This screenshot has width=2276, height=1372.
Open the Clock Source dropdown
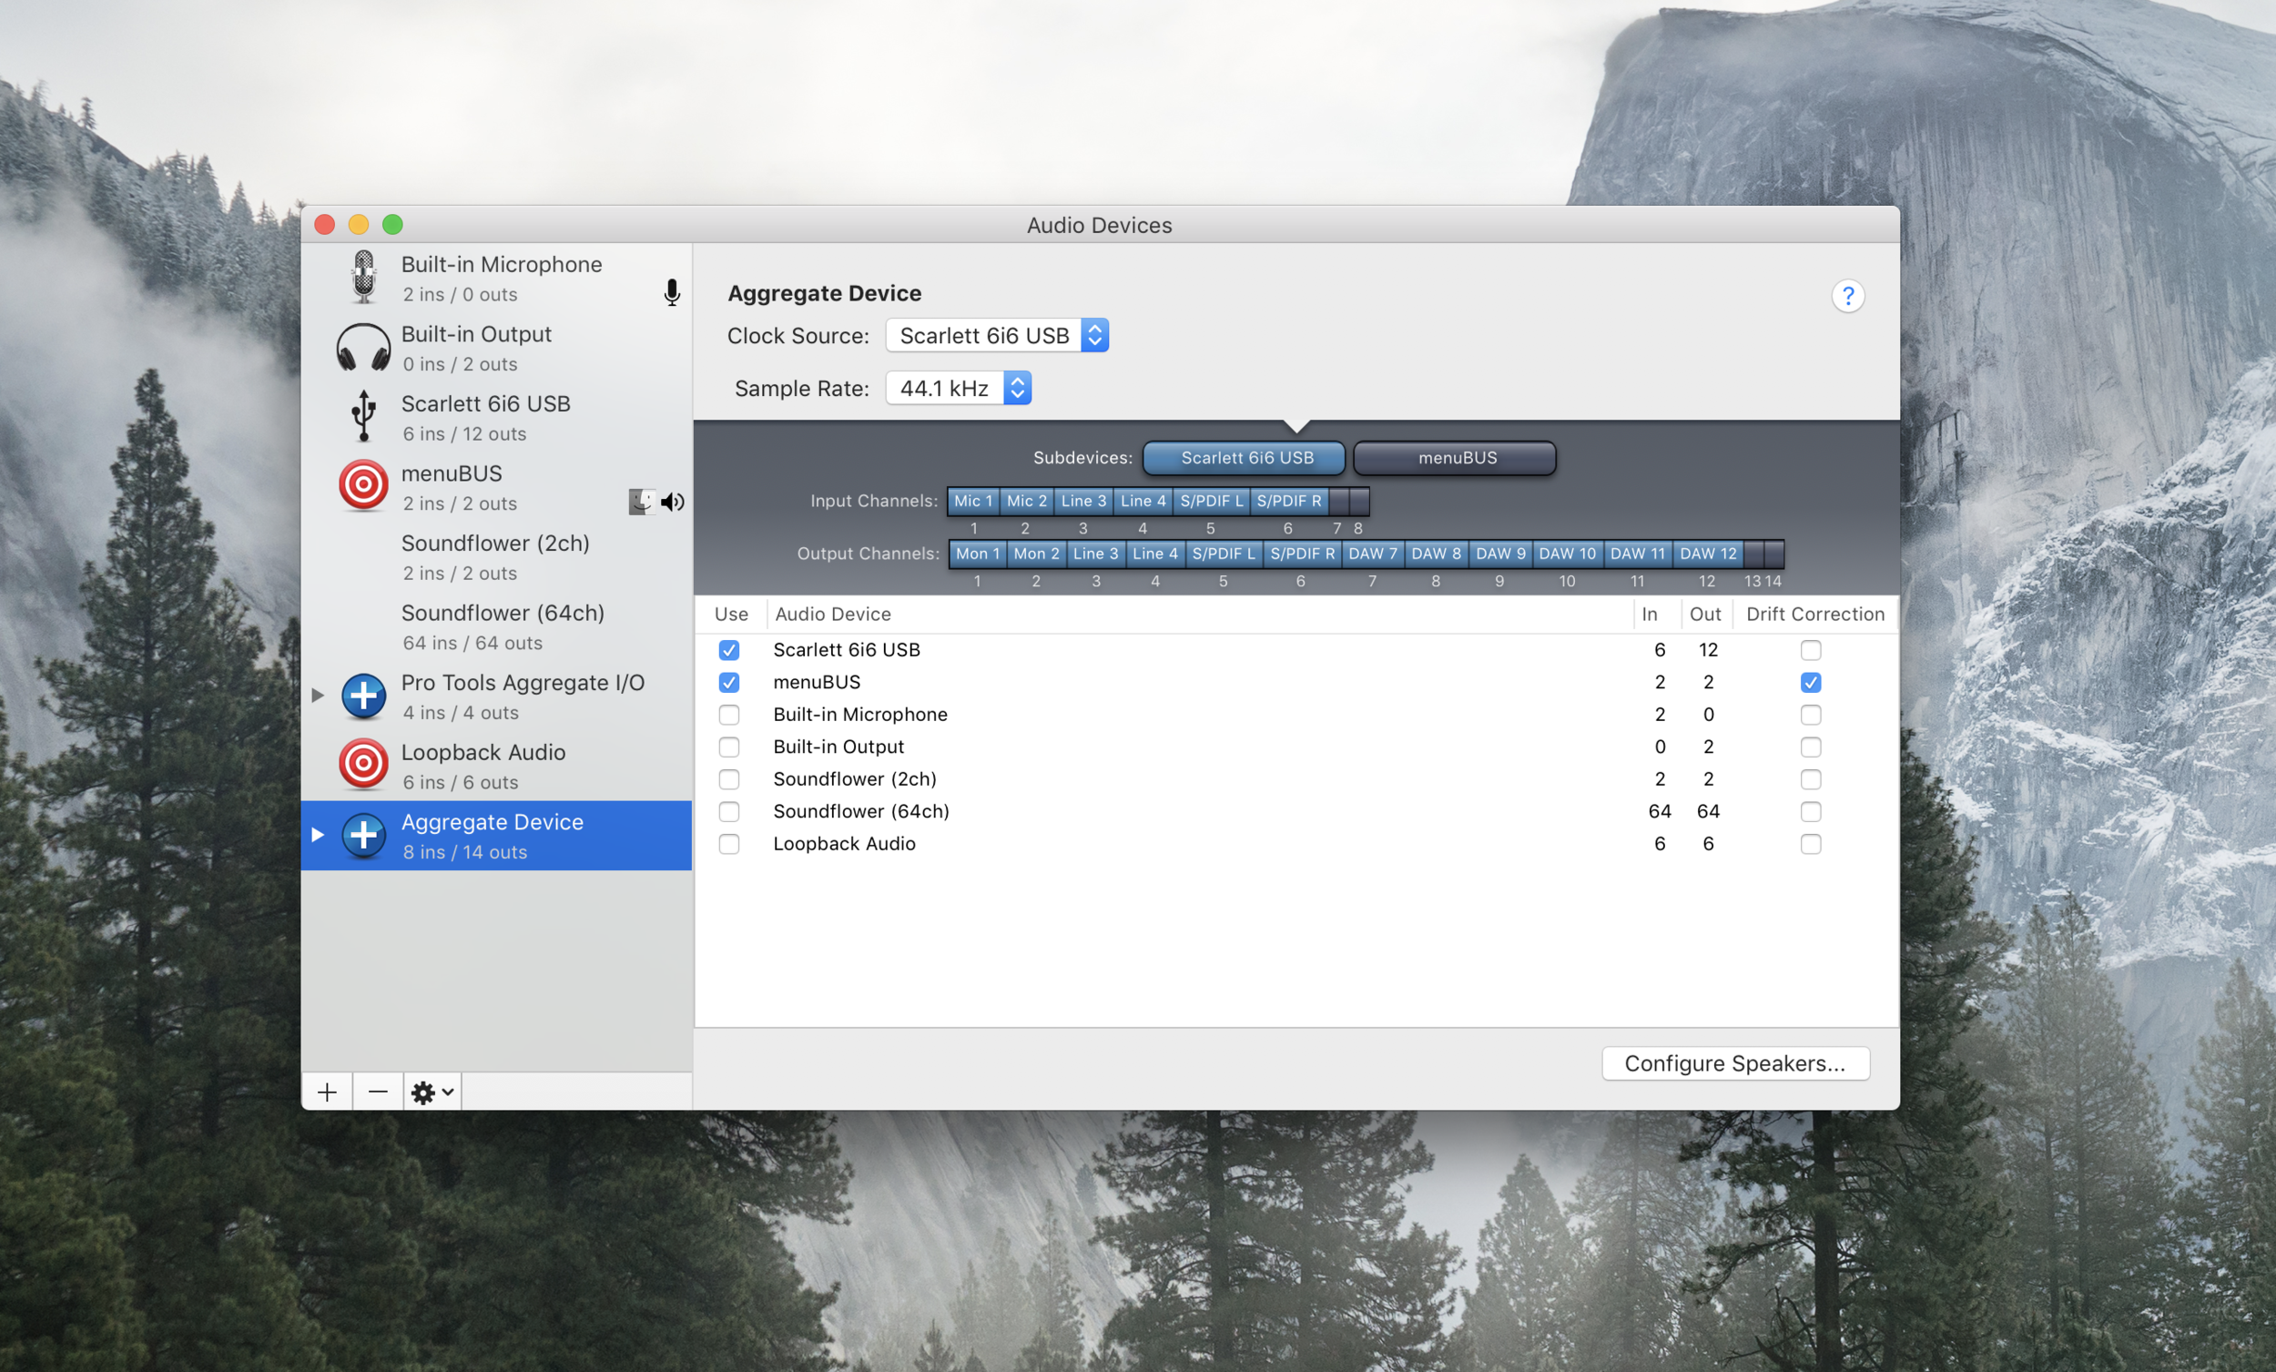point(997,335)
